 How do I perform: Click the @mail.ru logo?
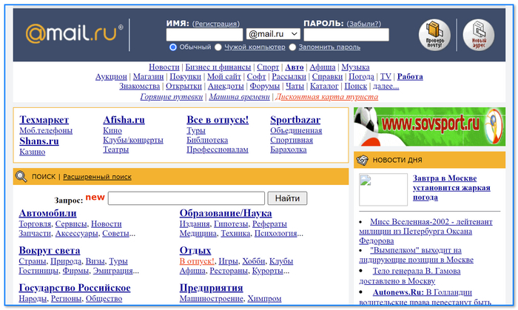click(74, 33)
